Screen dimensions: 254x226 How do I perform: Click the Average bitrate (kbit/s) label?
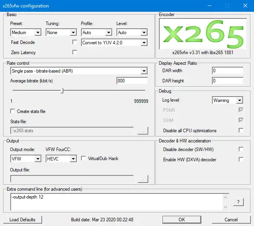click(31, 81)
